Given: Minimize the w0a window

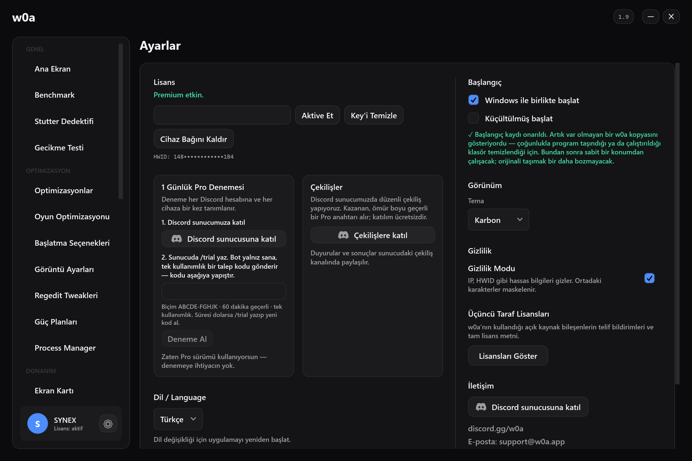Looking at the screenshot, I should click(x=650, y=17).
